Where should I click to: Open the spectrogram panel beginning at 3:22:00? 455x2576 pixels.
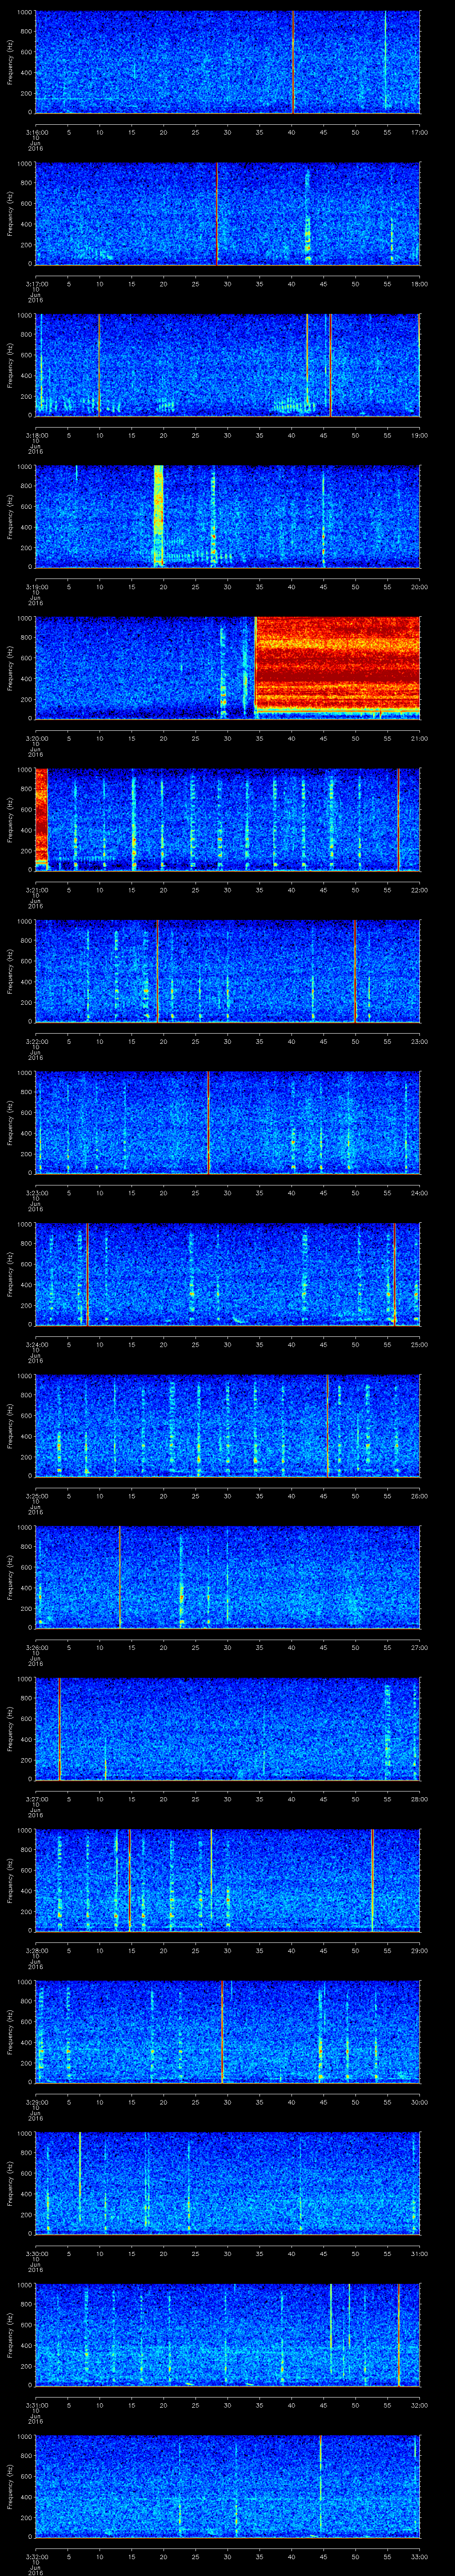click(x=228, y=971)
